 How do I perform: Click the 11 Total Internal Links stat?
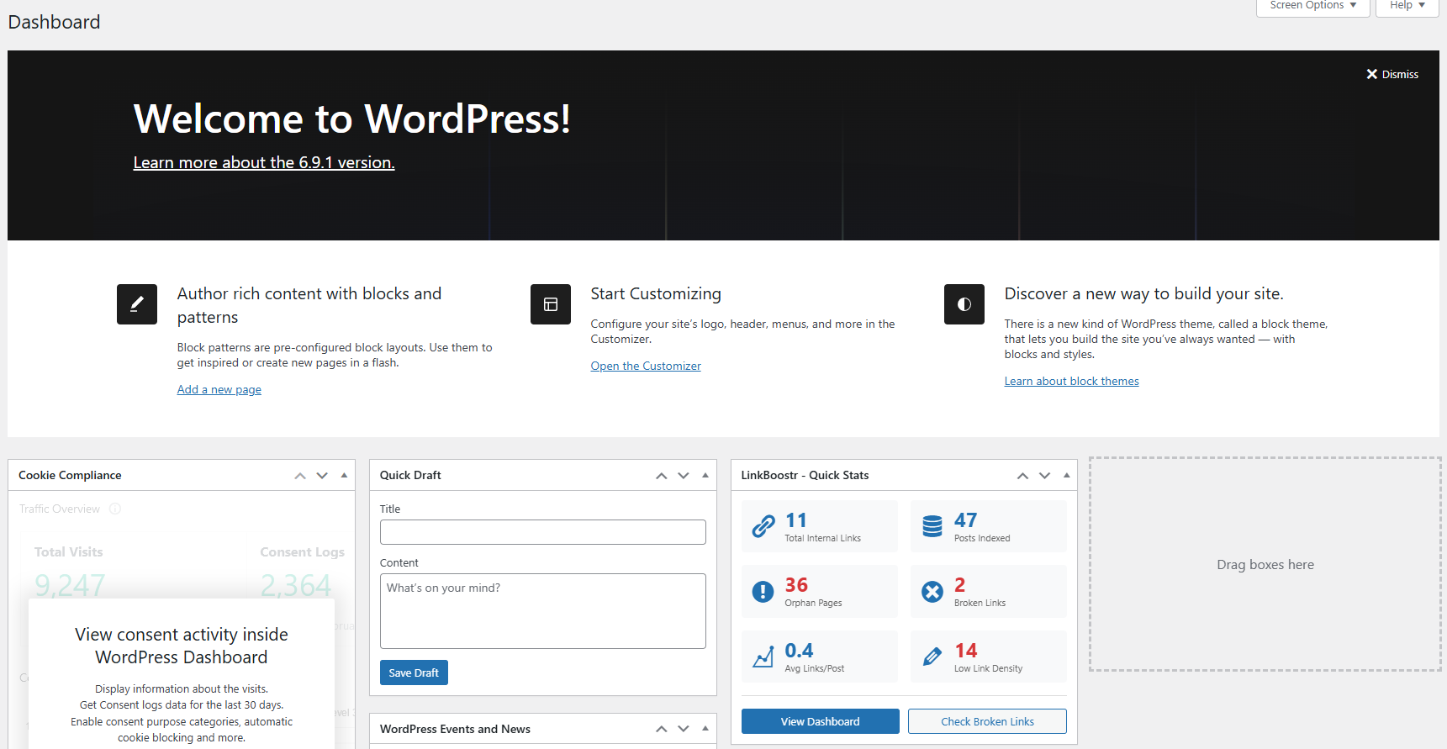[x=820, y=526]
